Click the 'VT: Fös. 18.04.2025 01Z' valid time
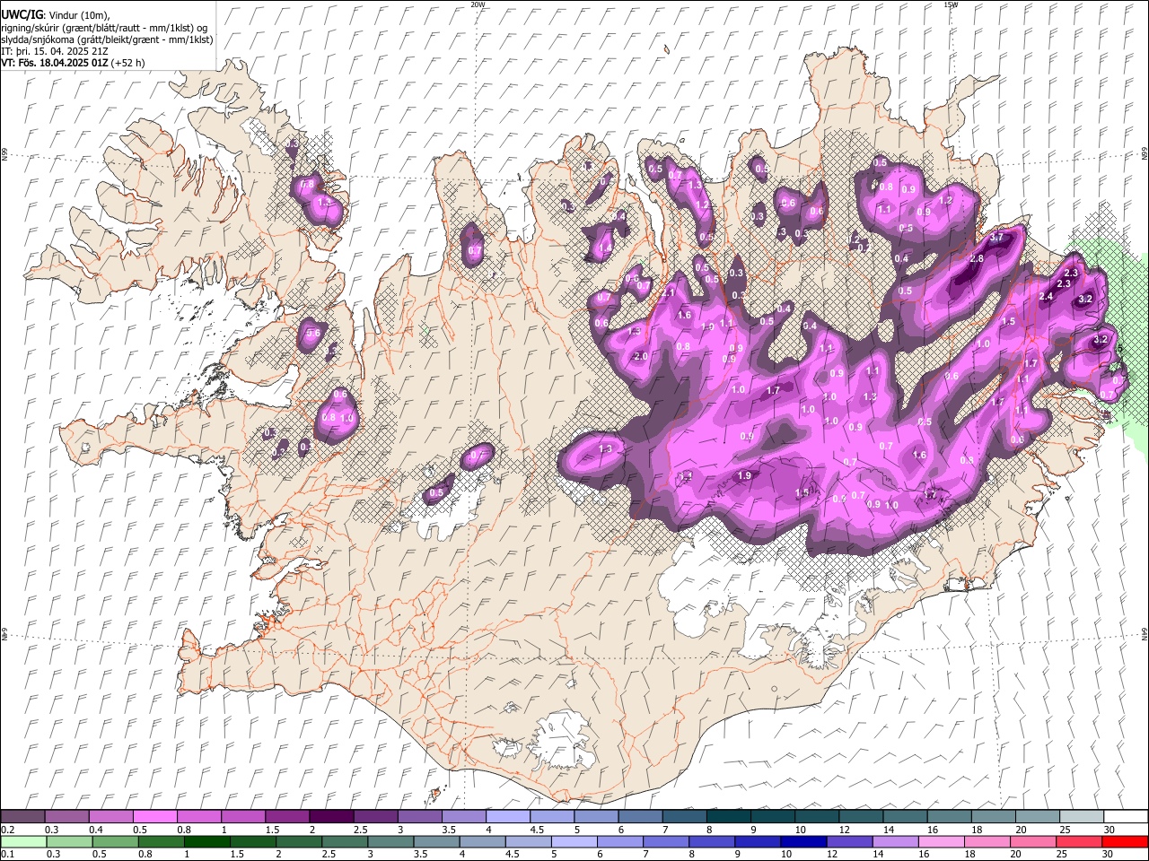 55,63
